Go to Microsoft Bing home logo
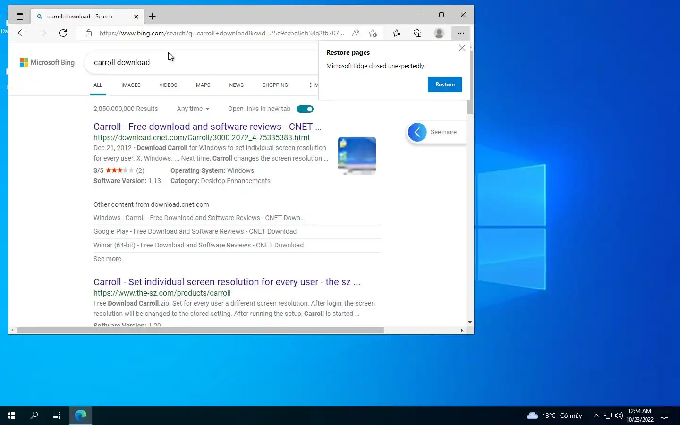 (47, 62)
